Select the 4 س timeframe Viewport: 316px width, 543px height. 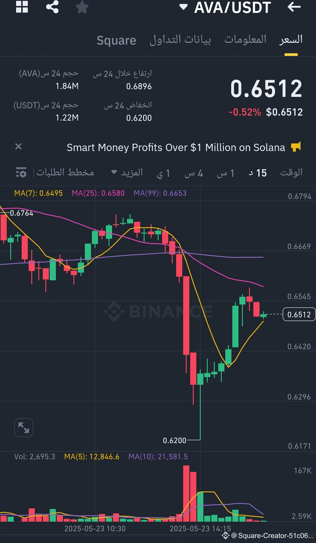[x=194, y=173]
